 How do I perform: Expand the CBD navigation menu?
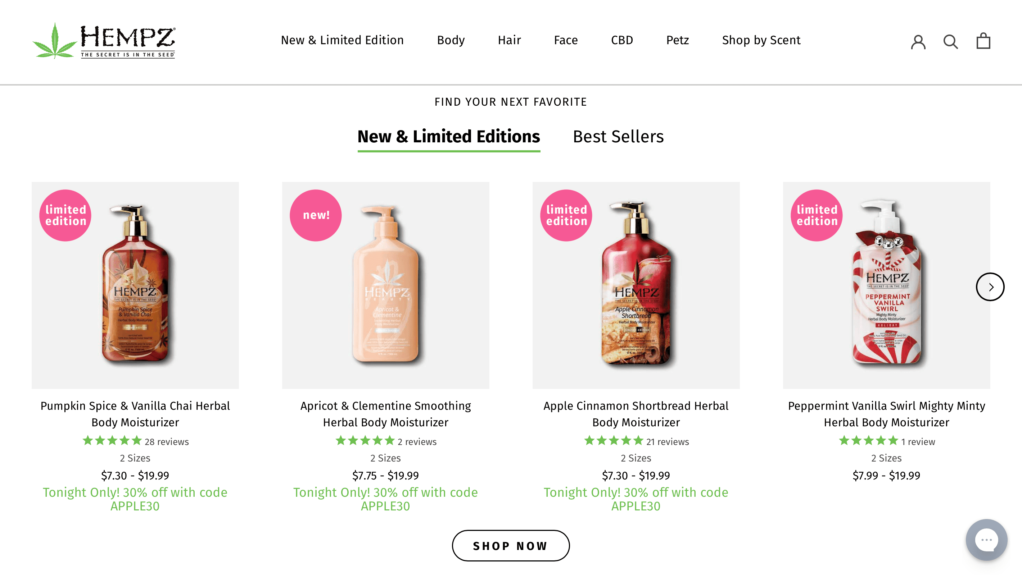[622, 40]
